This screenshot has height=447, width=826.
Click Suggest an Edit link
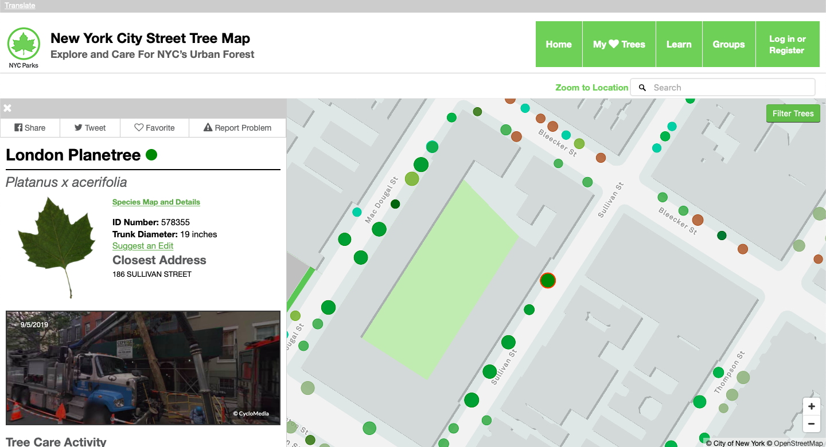143,246
